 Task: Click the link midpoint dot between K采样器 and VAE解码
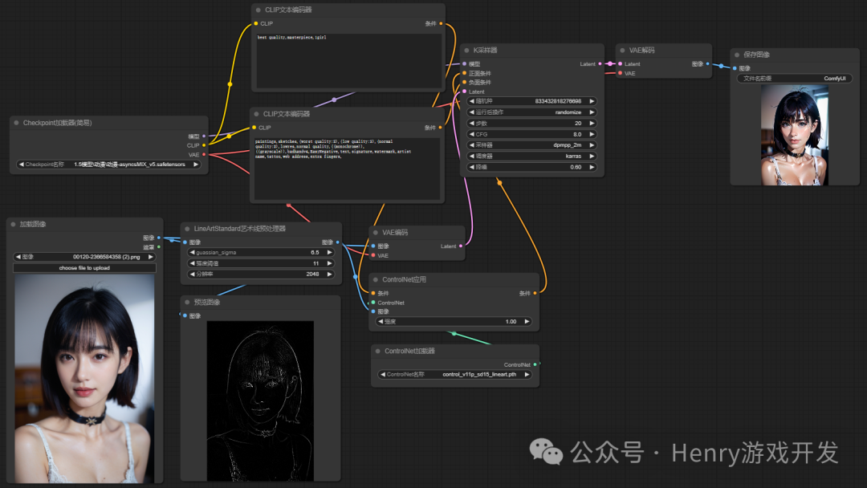(x=610, y=64)
